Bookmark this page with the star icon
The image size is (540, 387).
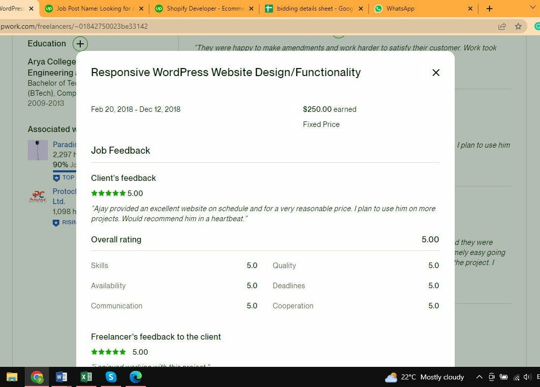518,26
